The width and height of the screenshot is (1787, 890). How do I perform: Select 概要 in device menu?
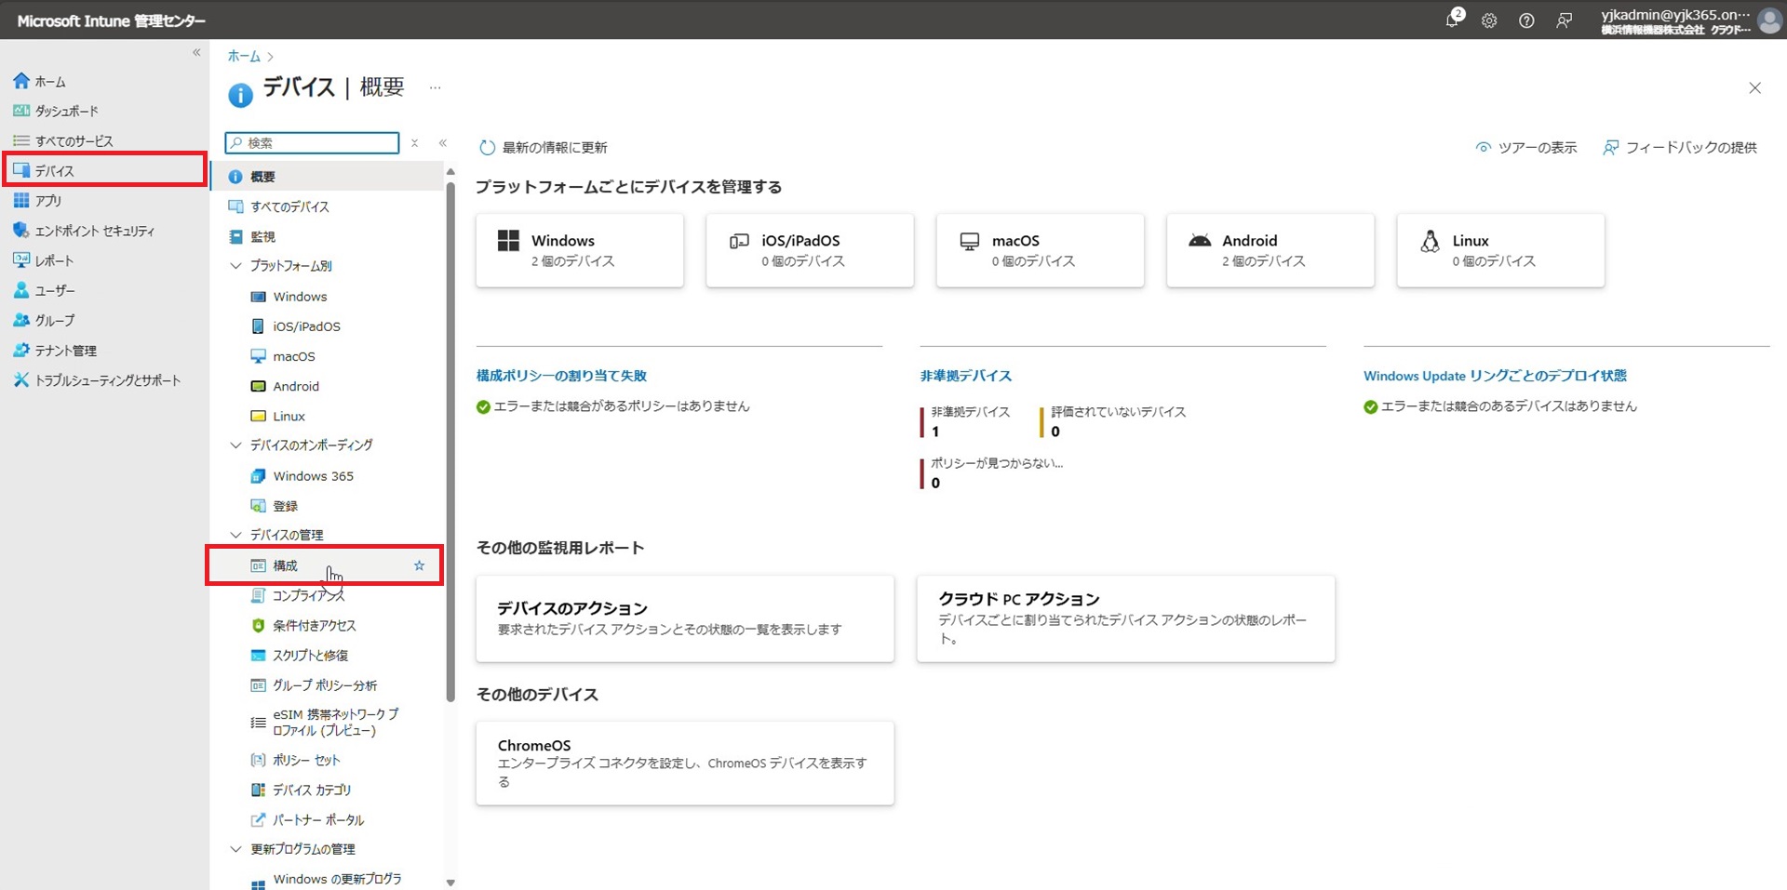(x=327, y=177)
